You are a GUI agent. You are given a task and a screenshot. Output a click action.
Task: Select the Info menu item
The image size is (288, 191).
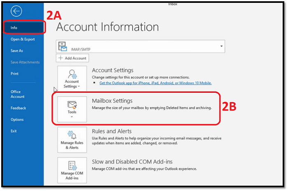point(24,28)
